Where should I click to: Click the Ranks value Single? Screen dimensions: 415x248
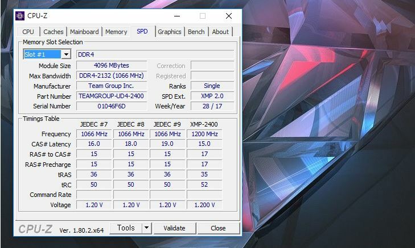point(212,86)
